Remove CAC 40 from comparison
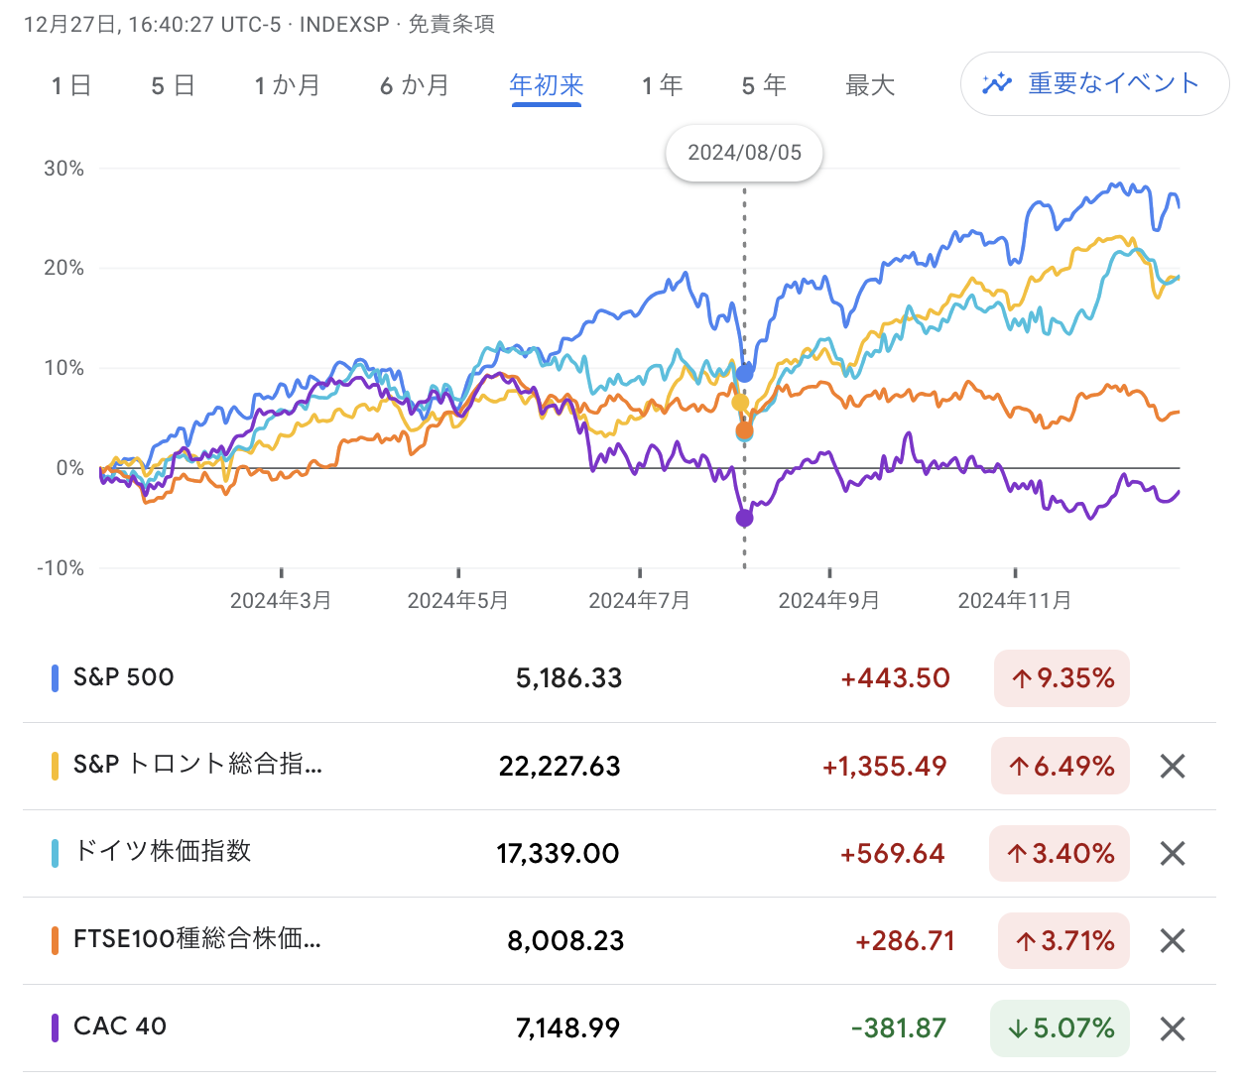 tap(1173, 1028)
